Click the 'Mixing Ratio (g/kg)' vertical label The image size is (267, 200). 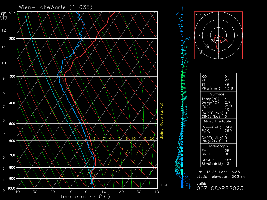162,121
